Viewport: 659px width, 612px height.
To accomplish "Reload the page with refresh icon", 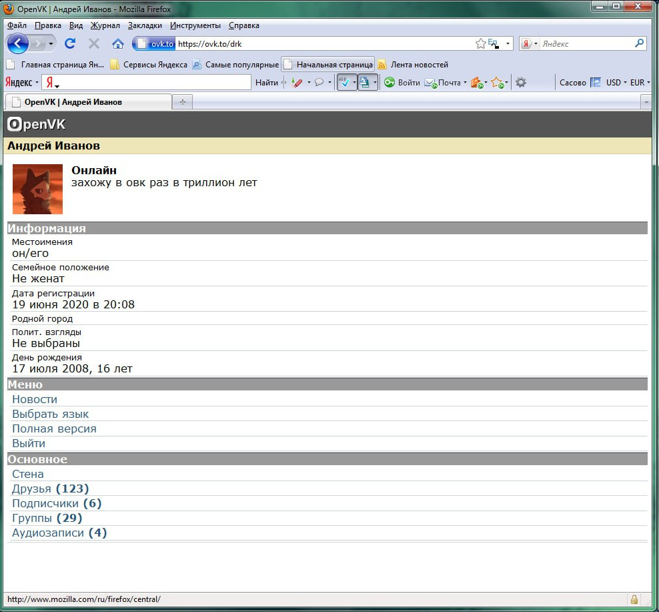I will [70, 43].
